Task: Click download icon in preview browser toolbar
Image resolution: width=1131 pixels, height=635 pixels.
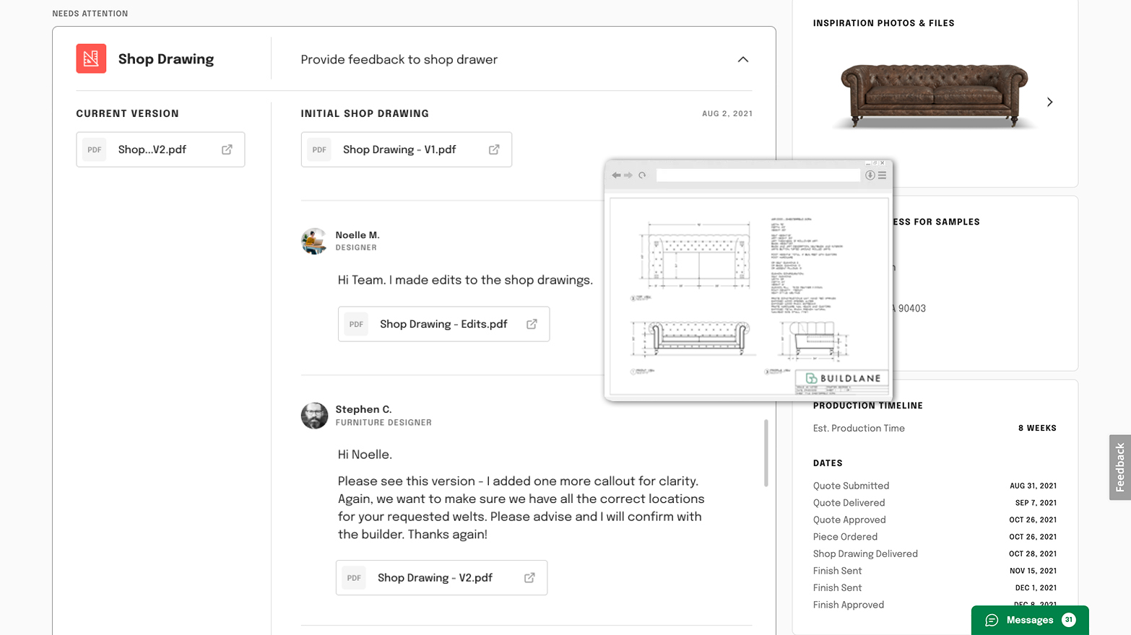Action: (x=870, y=175)
